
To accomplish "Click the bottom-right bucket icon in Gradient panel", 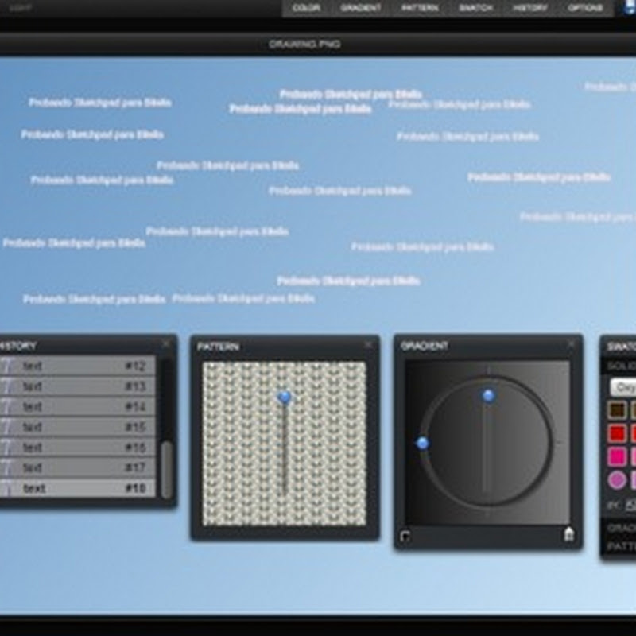I will click(569, 534).
